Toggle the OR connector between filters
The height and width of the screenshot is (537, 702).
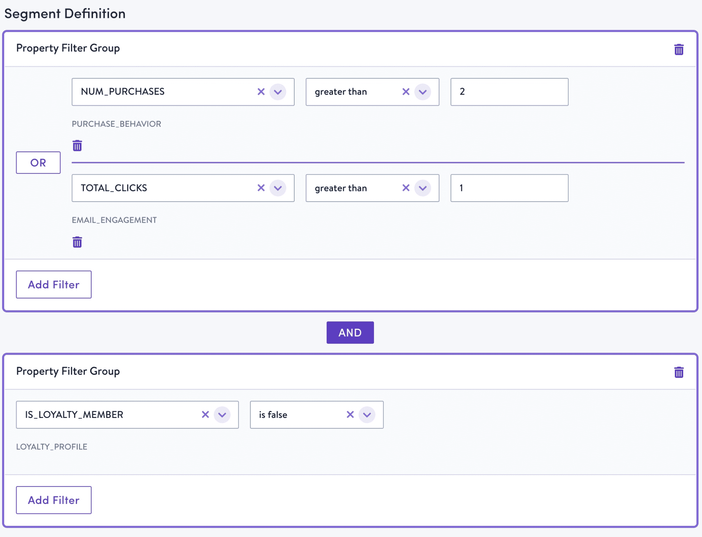tap(38, 162)
